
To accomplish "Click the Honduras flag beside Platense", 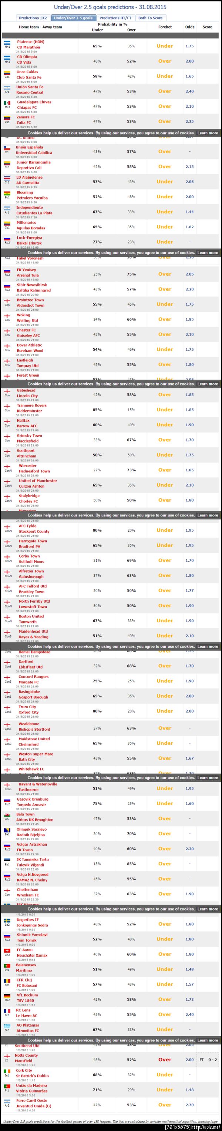I will coord(7,43).
